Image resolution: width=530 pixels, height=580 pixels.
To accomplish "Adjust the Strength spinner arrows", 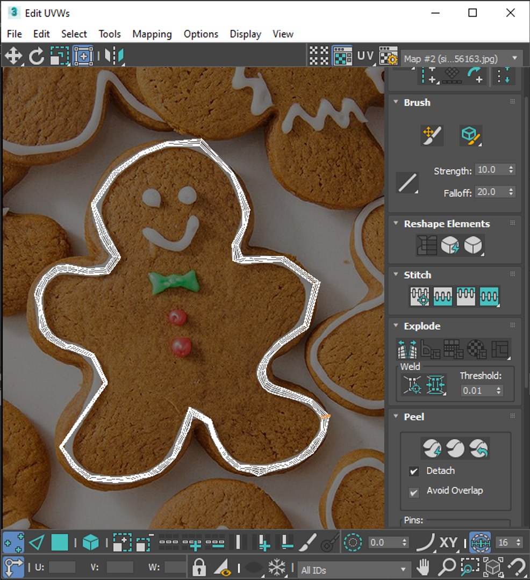I will click(511, 170).
